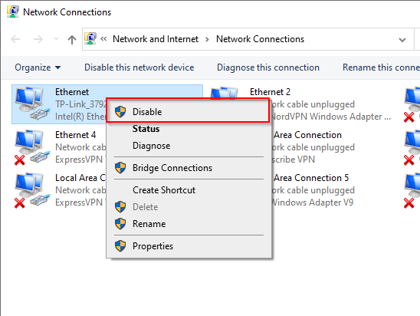Select Diagnose in the context menu

[x=151, y=146]
